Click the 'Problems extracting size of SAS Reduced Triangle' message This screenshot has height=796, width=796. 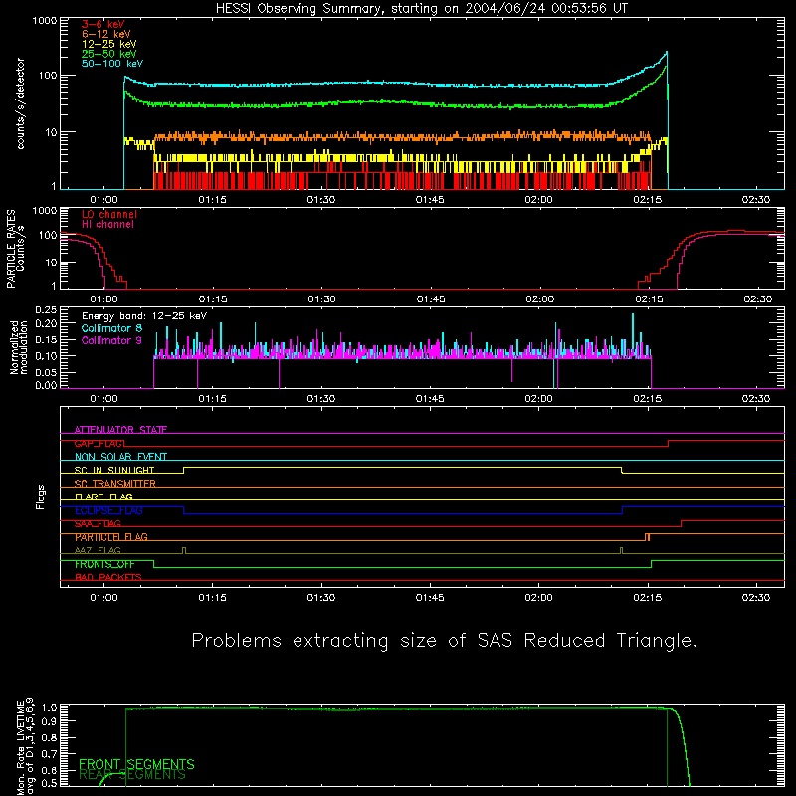444,640
